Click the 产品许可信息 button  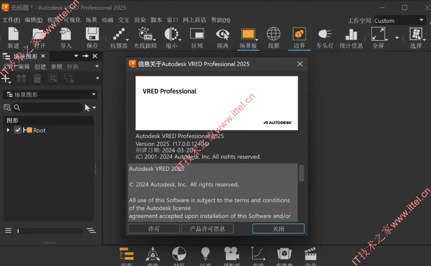point(207,229)
